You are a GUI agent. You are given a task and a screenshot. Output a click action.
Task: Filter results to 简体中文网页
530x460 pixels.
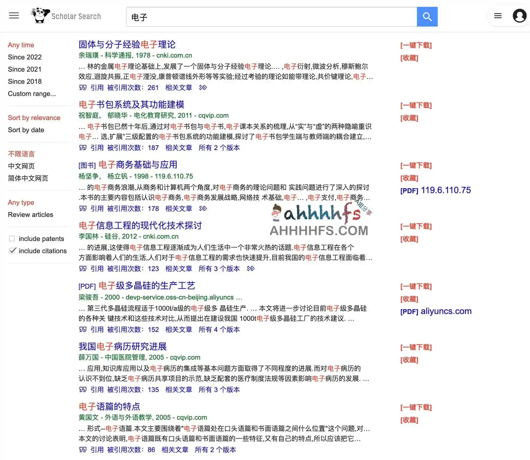click(28, 178)
